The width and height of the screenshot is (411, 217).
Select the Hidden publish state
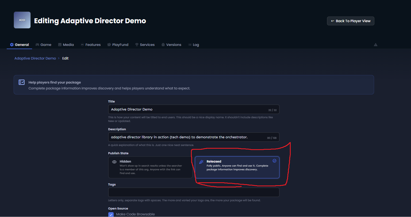150,167
